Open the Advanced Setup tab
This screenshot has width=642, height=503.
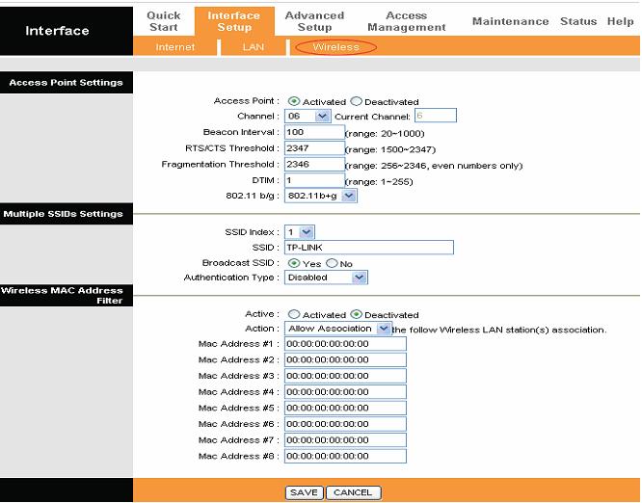[x=314, y=21]
